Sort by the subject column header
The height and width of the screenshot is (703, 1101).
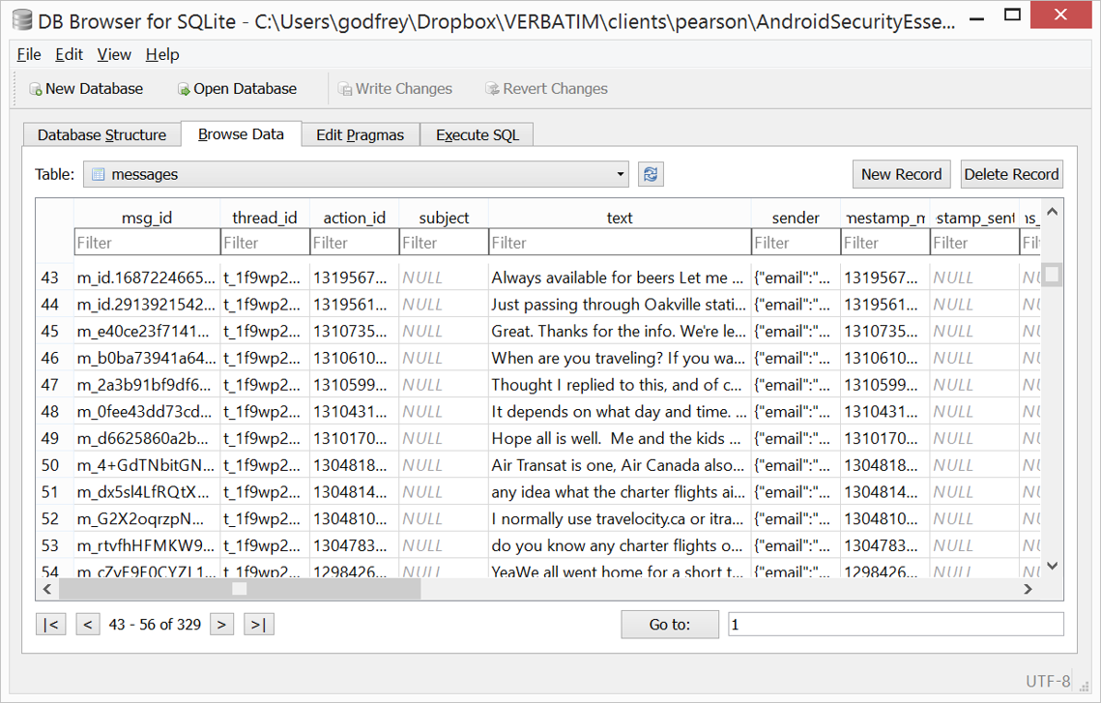tap(444, 218)
